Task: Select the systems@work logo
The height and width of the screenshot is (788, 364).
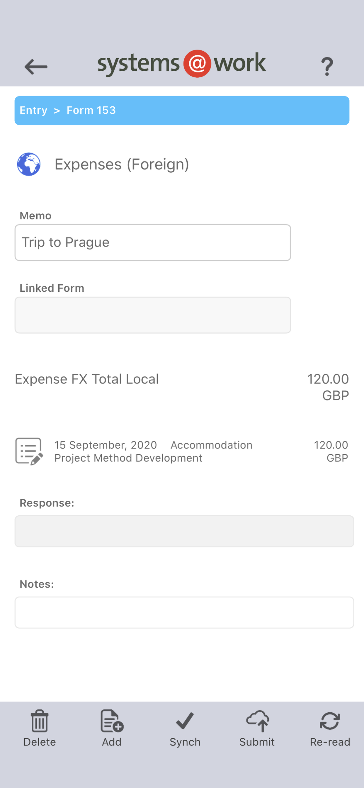Action: tap(182, 64)
